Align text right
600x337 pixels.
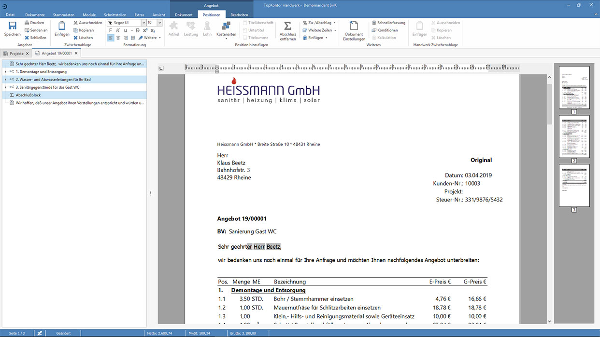point(125,38)
